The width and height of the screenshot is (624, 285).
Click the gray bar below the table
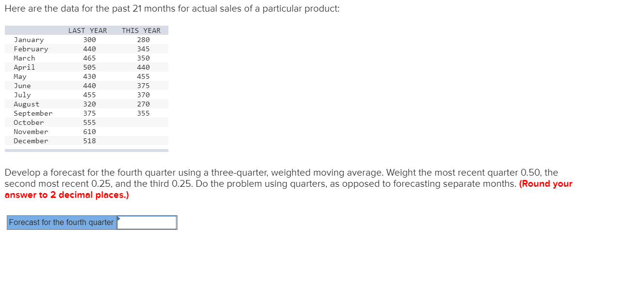86,150
